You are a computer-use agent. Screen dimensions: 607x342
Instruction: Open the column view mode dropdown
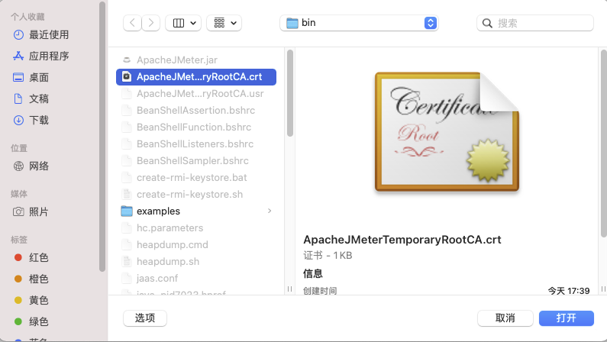[183, 23]
